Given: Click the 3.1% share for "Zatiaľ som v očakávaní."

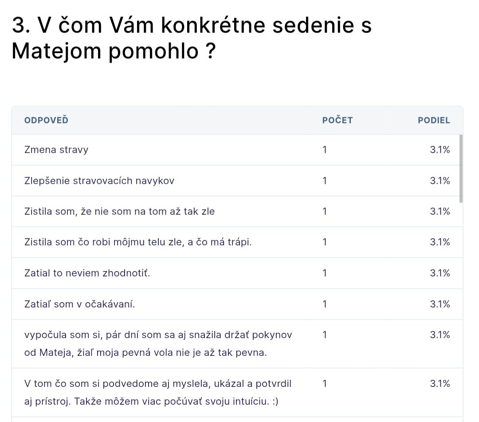Looking at the screenshot, I should (440, 304).
